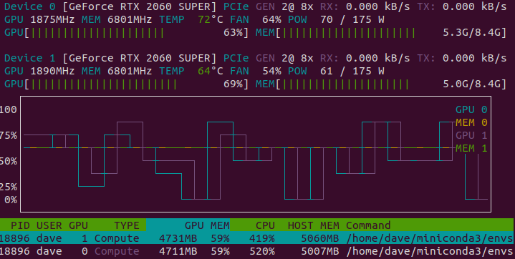This screenshot has width=515, height=259.
Task: Select Device 1's 'GeForce RTX 2060 SUPER' name
Action: pyautogui.click(x=139, y=58)
